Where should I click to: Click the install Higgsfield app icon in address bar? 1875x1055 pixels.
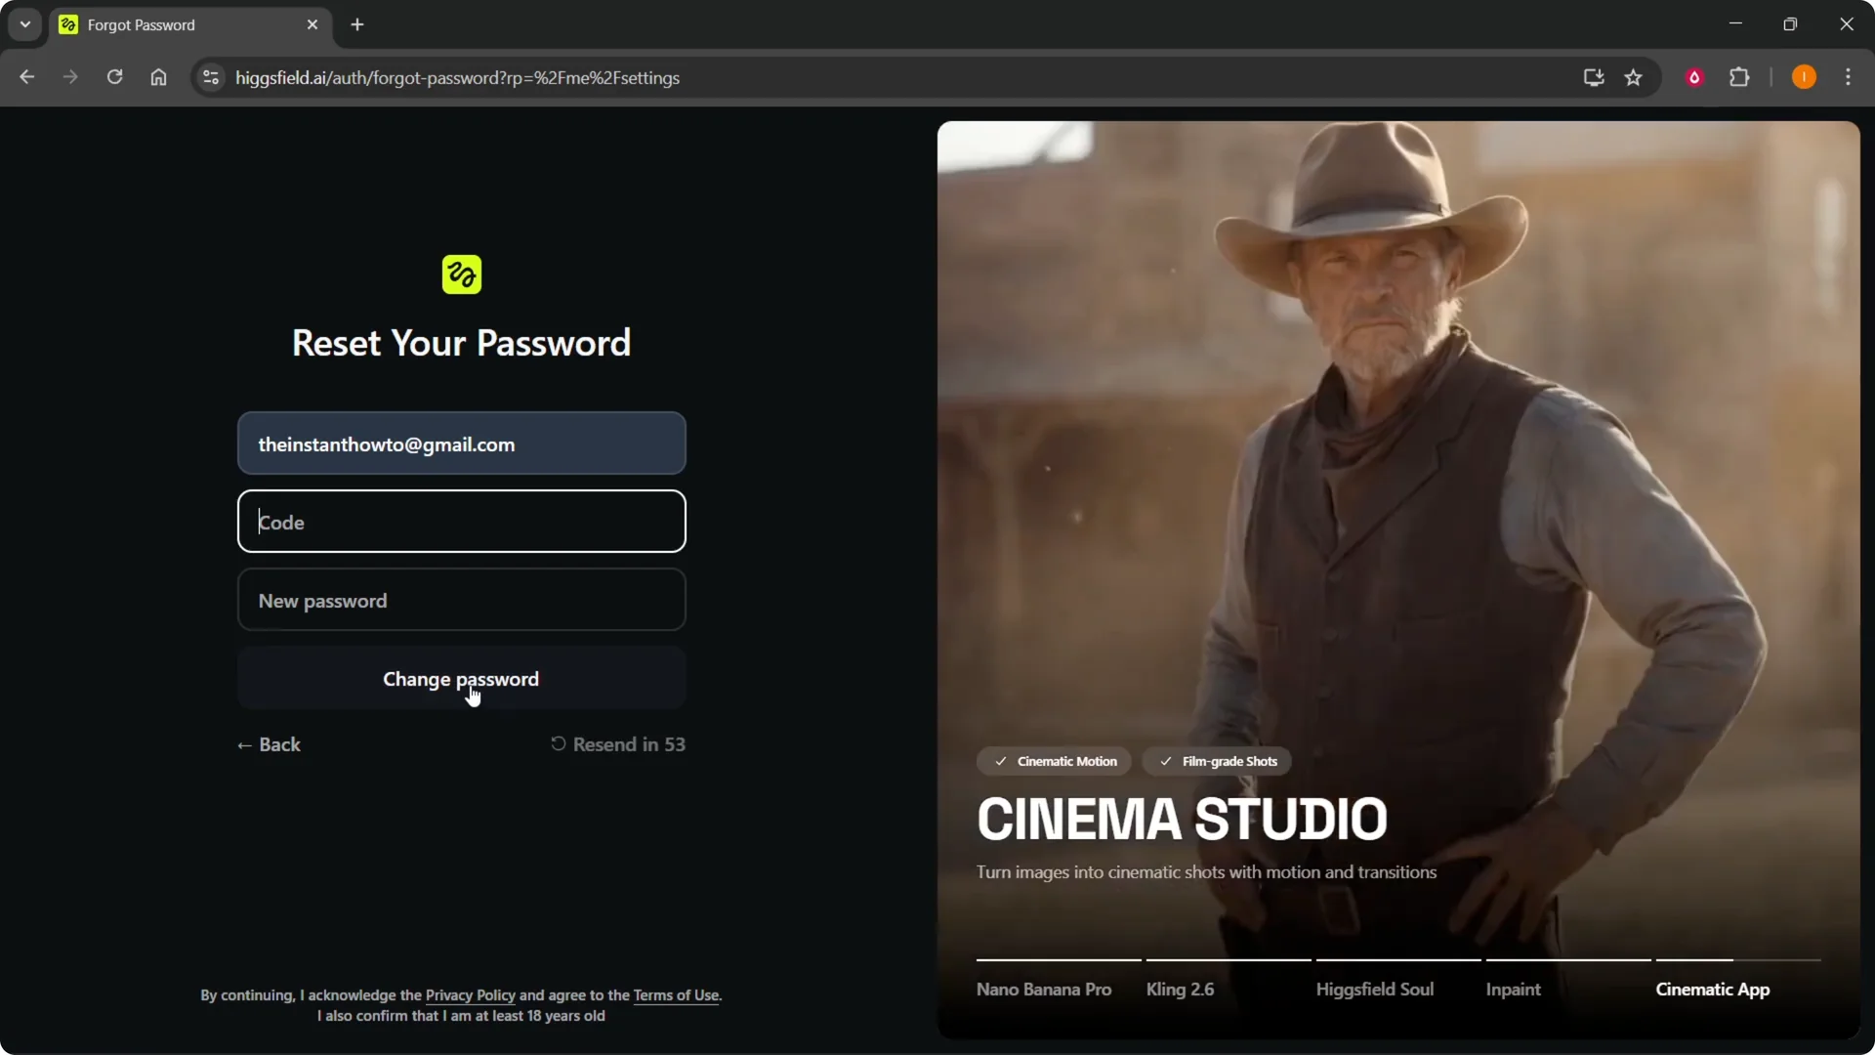tap(1593, 77)
